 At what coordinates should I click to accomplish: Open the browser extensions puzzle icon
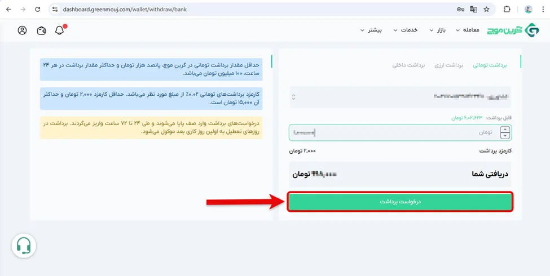pos(507,10)
